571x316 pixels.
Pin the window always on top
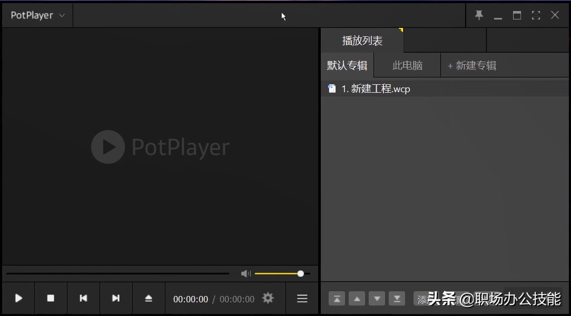[479, 15]
